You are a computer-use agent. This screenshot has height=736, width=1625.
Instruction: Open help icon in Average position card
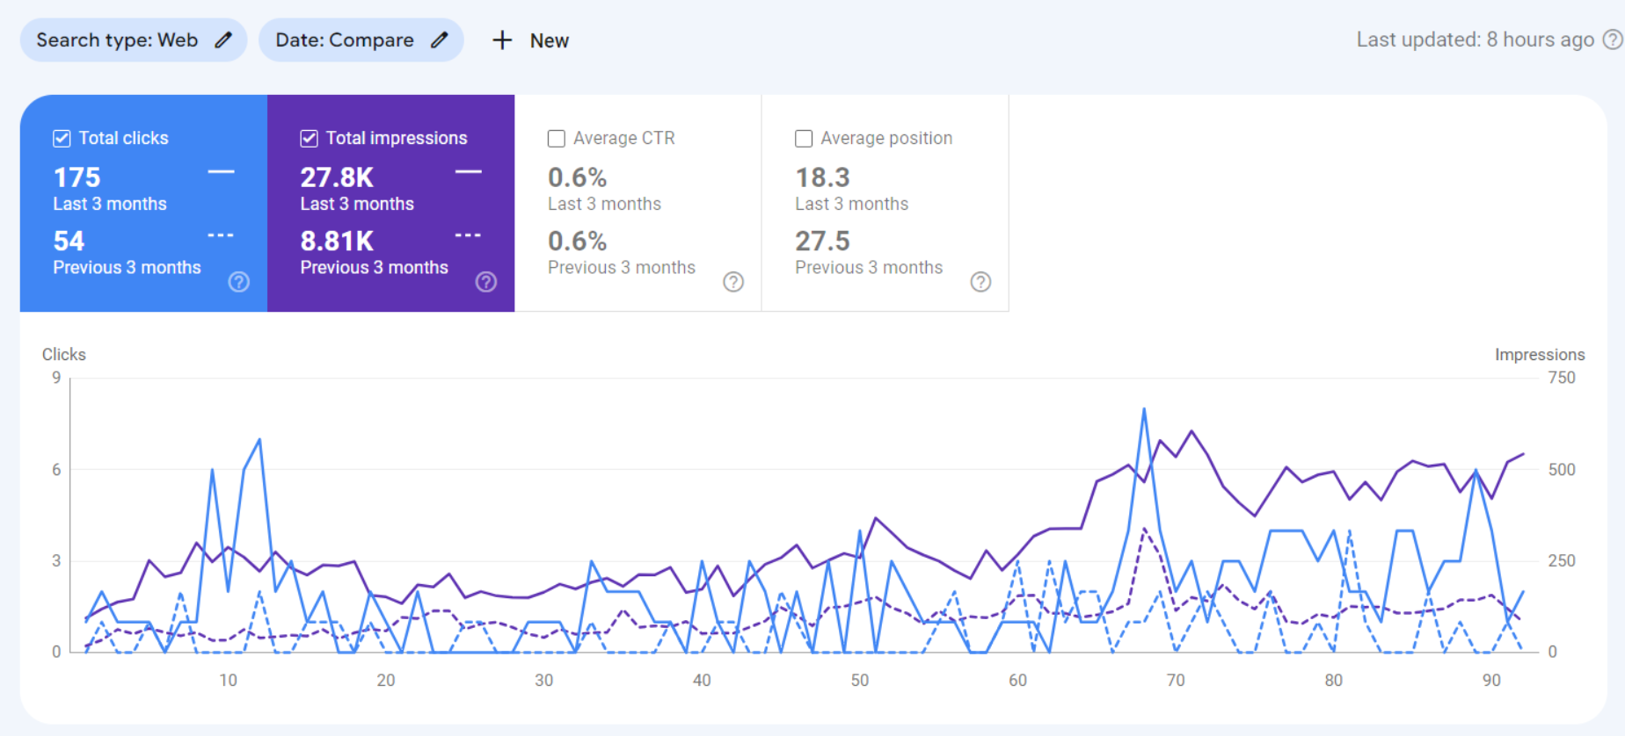pos(980,282)
